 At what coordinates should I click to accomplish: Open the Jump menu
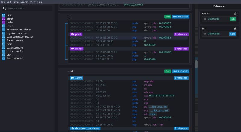point(16,2)
